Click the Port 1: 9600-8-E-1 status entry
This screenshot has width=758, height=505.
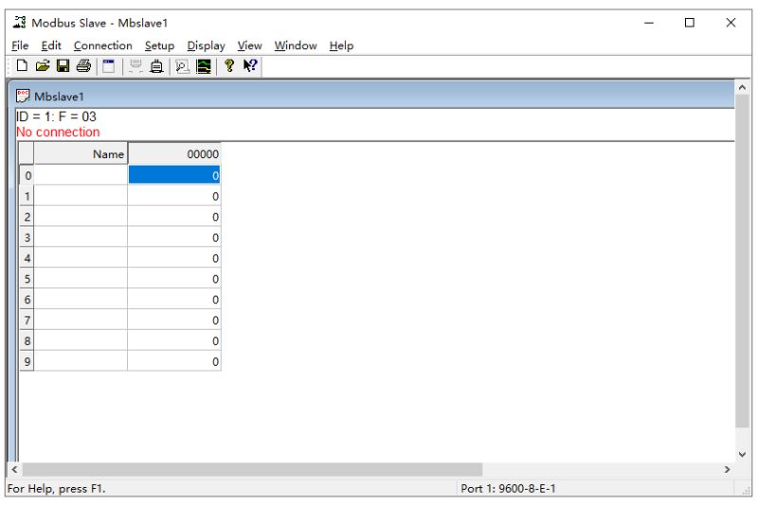[x=508, y=489]
